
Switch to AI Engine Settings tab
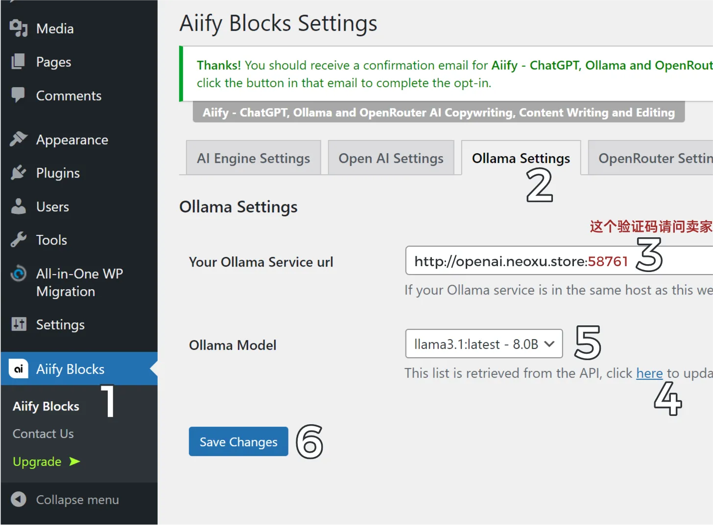pyautogui.click(x=253, y=158)
